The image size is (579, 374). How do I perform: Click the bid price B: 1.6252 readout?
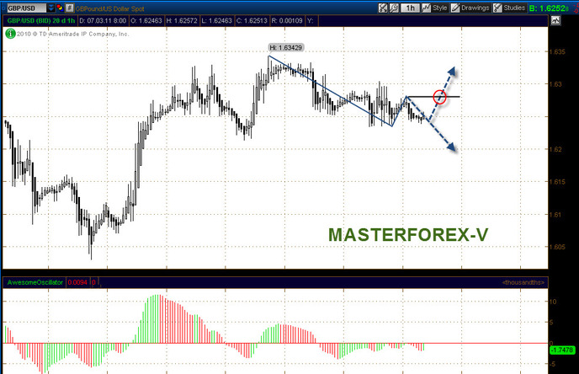tap(549, 8)
